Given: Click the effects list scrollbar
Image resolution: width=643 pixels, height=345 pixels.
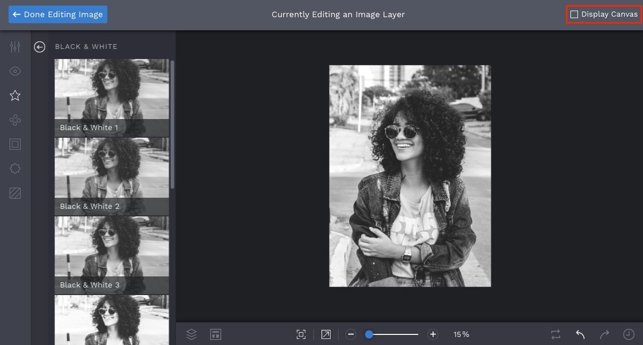Looking at the screenshot, I should click(x=172, y=125).
